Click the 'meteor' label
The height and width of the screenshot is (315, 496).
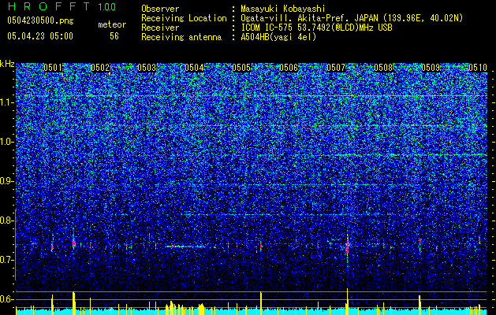(x=112, y=24)
